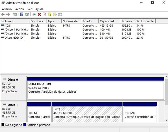The width and height of the screenshot is (168, 132).
Task: Click the Administración de discos title bar icon
Action: [3, 3]
